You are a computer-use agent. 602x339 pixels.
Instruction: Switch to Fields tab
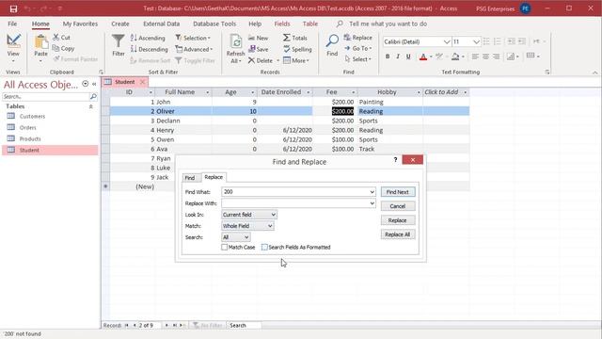coord(282,24)
